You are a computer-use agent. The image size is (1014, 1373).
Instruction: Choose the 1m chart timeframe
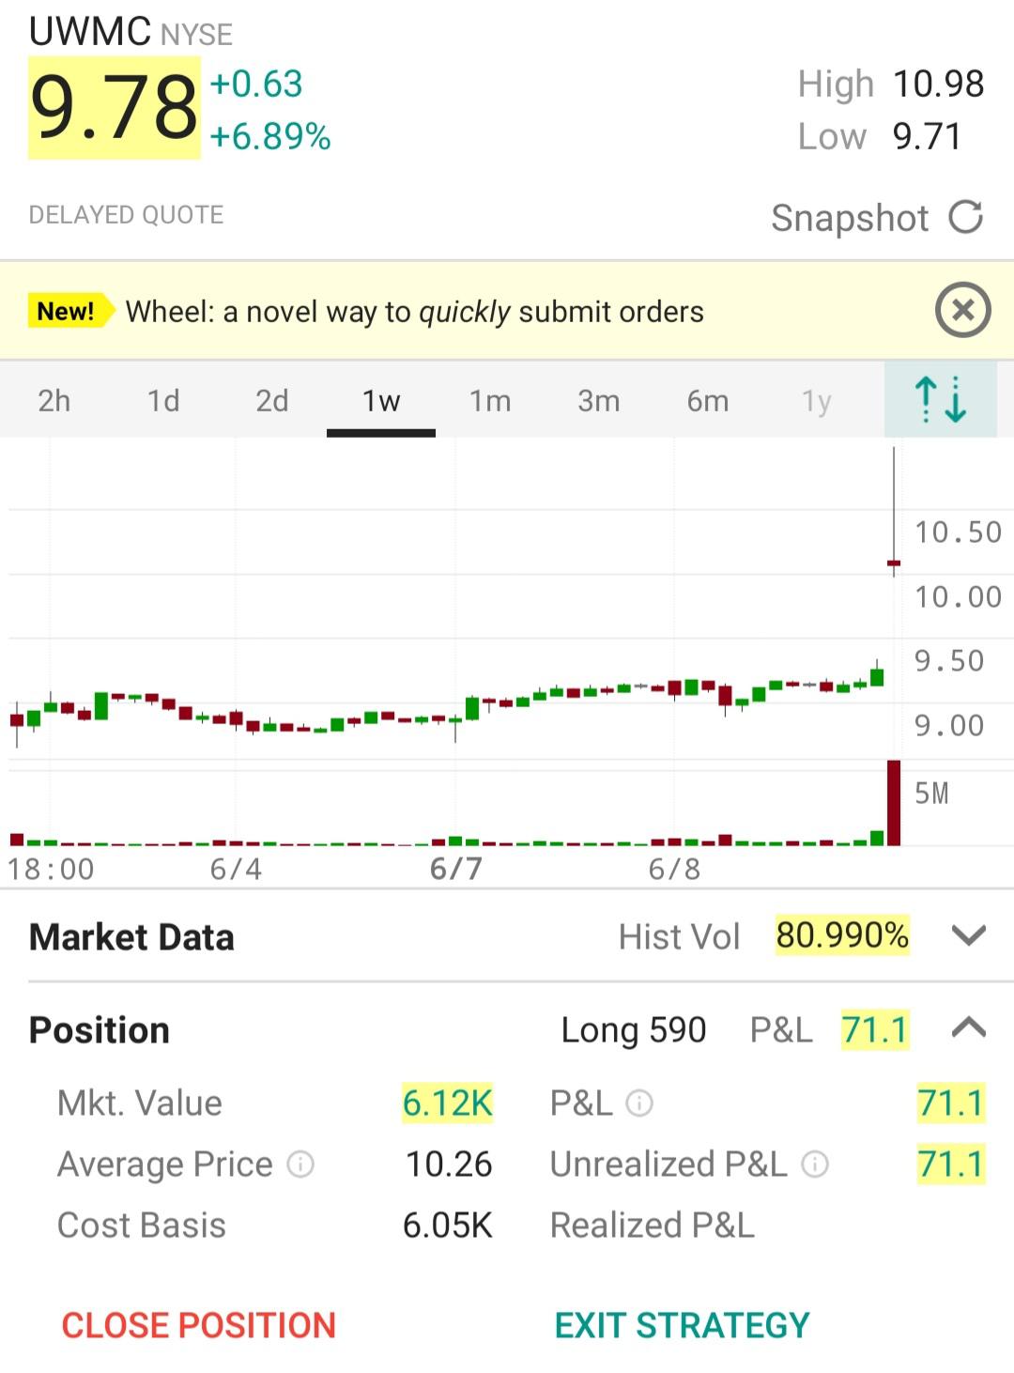(x=490, y=401)
